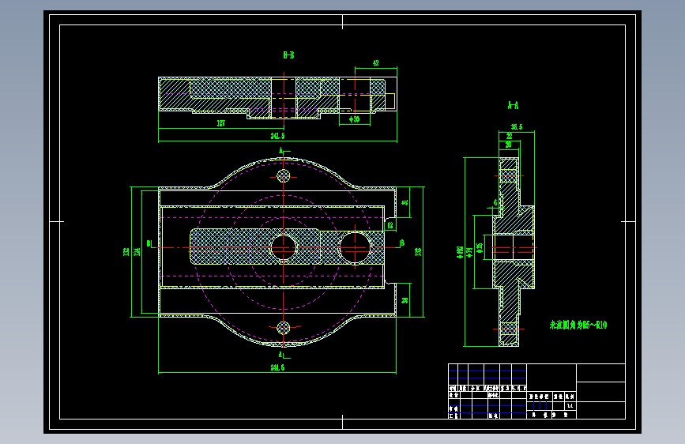
Task: Click the hatched slot region left of central hole
Action: tap(230, 246)
